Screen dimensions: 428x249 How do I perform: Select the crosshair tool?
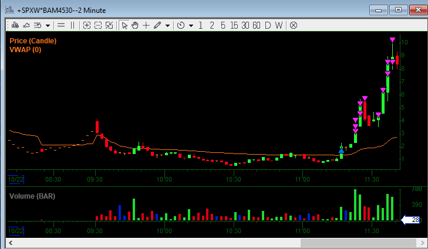(x=146, y=25)
